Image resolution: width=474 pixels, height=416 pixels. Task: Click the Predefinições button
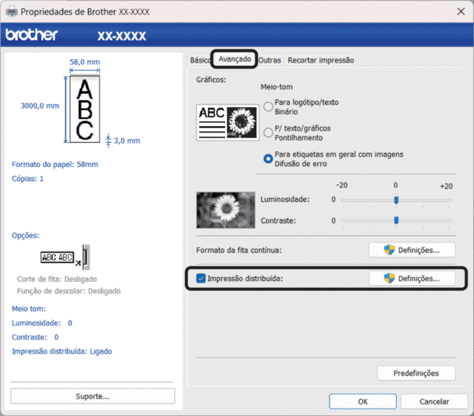416,373
